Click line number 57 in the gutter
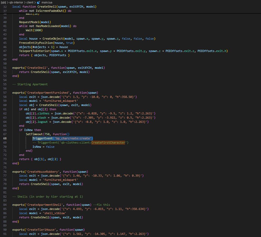Screen dimensions: 261x237 [5, 93]
